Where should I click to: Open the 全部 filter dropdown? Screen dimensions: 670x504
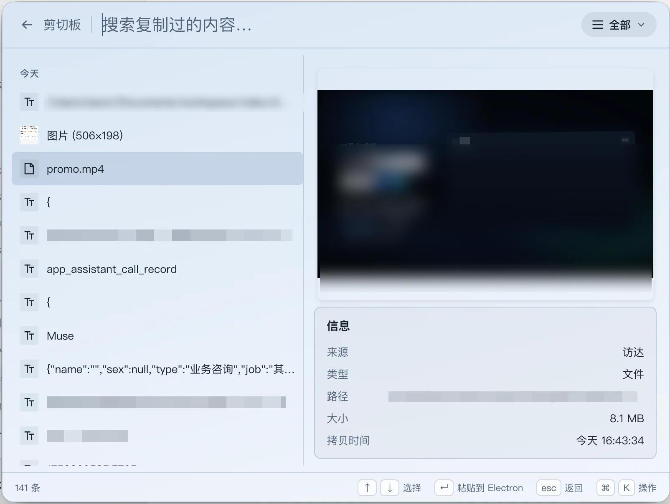tap(619, 25)
